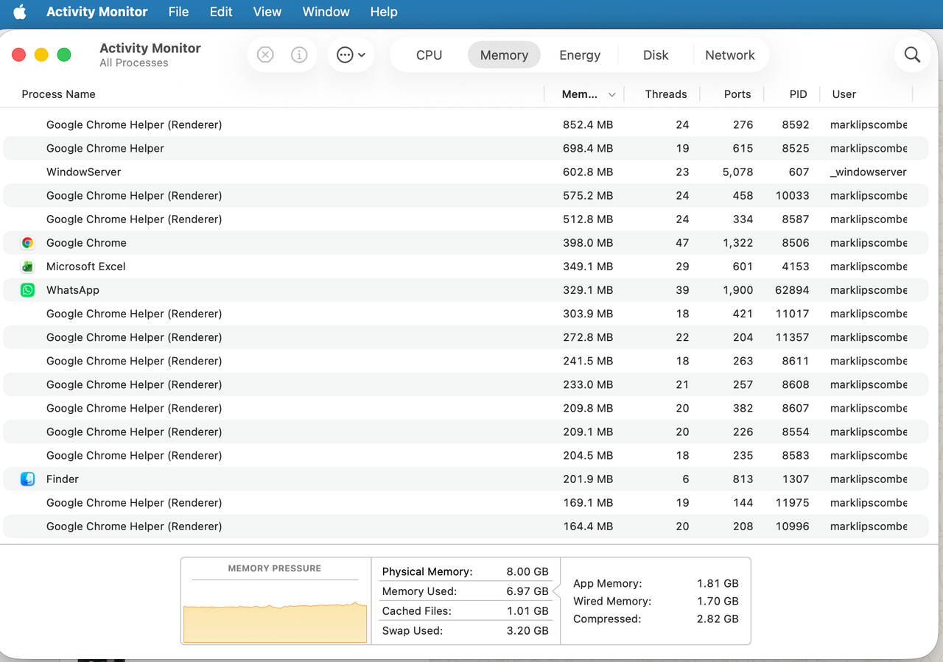
Task: Switch to the Memory tab
Action: (x=504, y=55)
